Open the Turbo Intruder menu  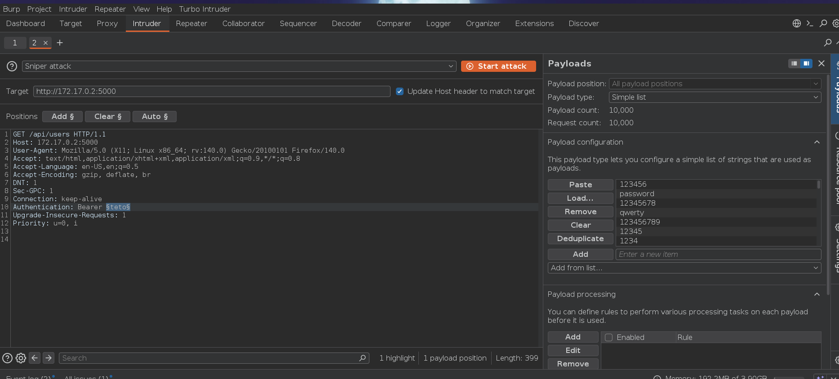[x=205, y=9]
